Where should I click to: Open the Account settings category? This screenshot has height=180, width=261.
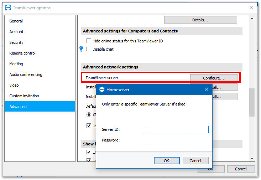pos(40,32)
